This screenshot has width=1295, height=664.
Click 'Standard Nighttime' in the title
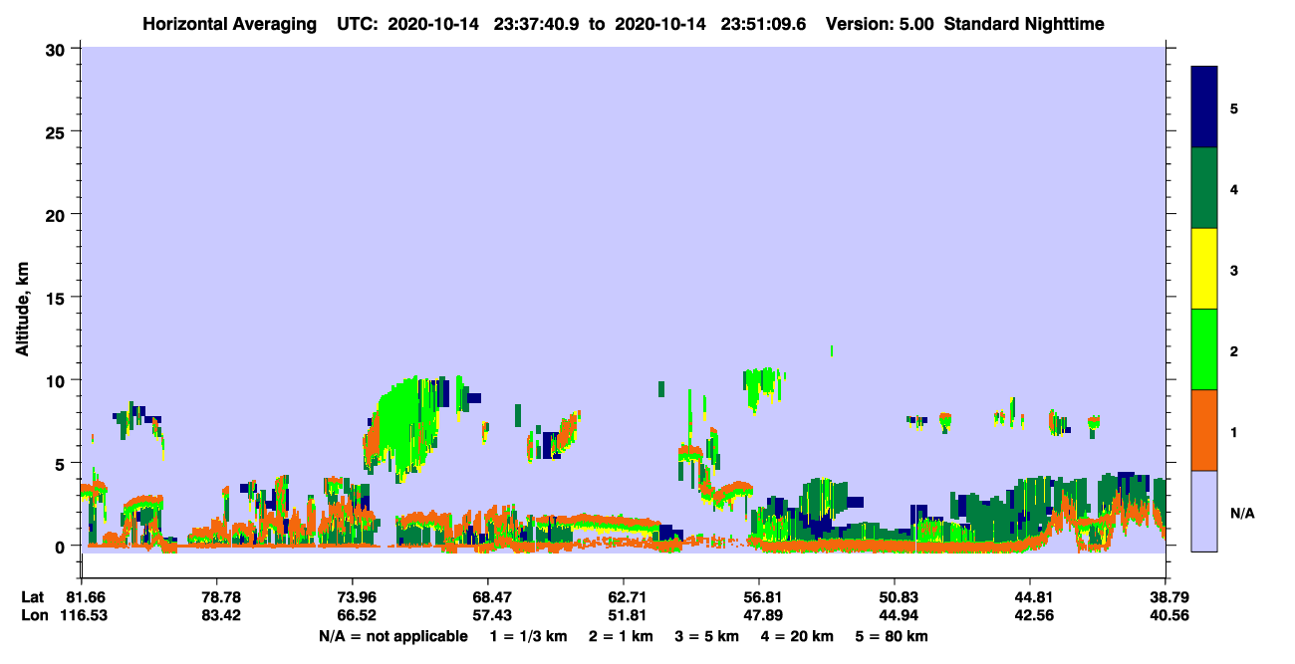point(1024,23)
